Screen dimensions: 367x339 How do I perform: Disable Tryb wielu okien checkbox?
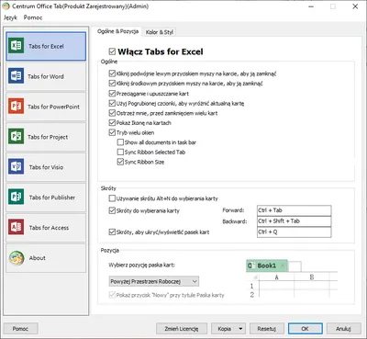(112, 132)
